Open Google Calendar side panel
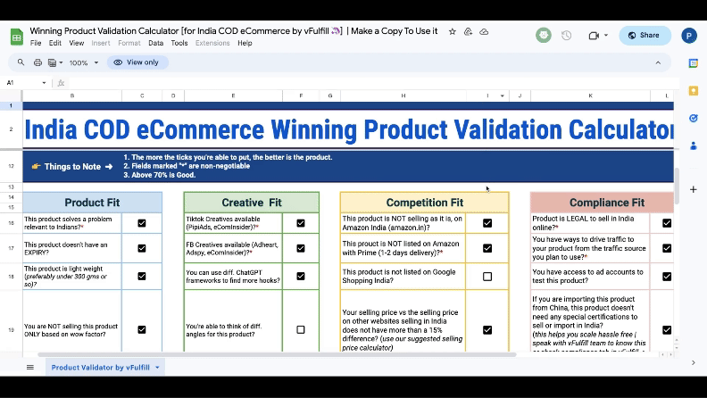The width and height of the screenshot is (707, 398). [694, 63]
